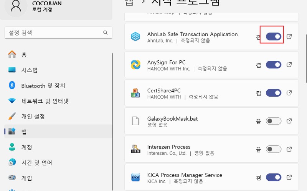The image size is (307, 191).
Task: Click the search magnifier icon
Action: tap(105, 32)
